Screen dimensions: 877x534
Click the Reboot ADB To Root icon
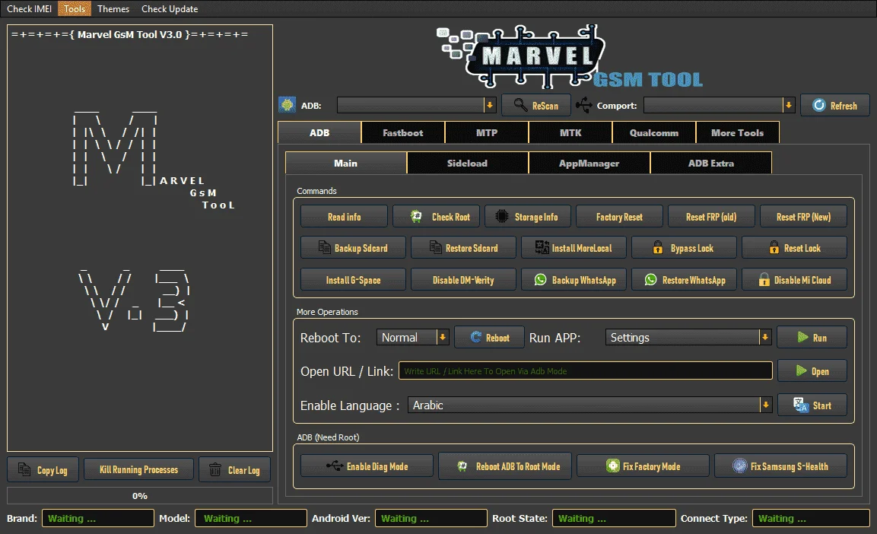point(462,466)
